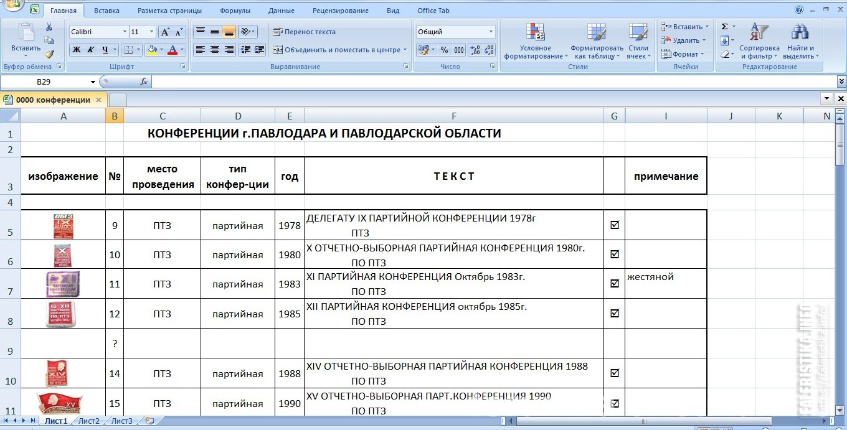The width and height of the screenshot is (847, 430).
Task: Open the Формулы ribbon tab
Action: [235, 11]
